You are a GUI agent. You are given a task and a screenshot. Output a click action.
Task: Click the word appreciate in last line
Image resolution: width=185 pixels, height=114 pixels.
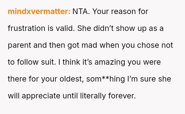point(41,96)
